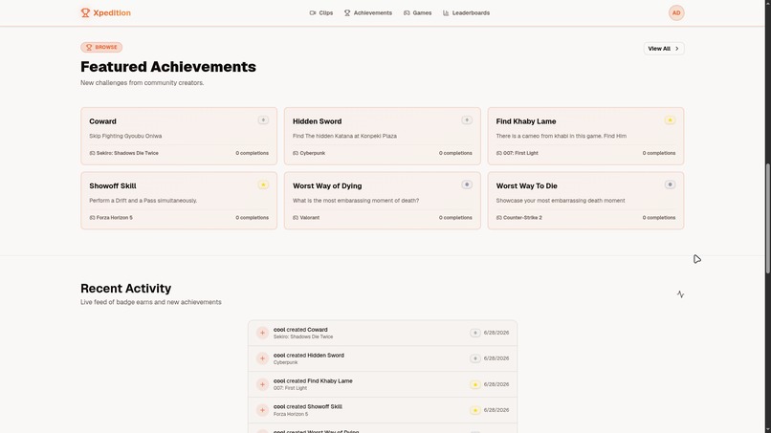Click the Featured Achievements heading
This screenshot has height=433, width=771.
(168, 66)
